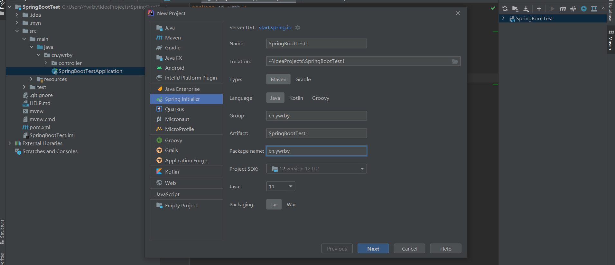
Task: Click the plus icon to add a Maven project
Action: click(x=539, y=9)
